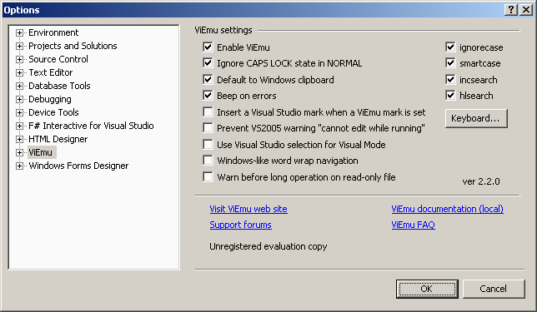Click the question mark help button
This screenshot has width=537, height=312.
511,10
